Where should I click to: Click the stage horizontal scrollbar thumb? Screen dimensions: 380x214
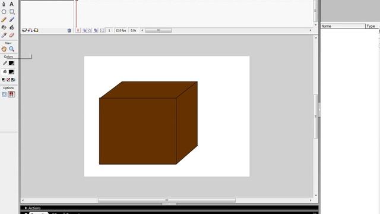167,200
